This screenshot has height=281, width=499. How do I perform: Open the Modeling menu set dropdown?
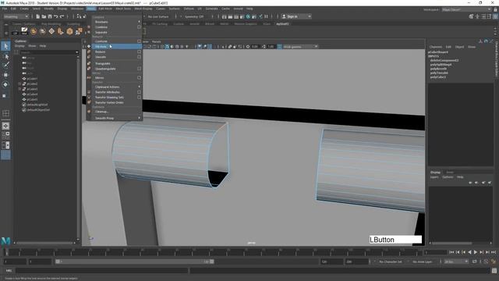tap(16, 16)
